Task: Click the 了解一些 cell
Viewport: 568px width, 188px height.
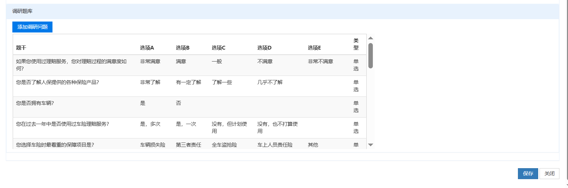Action: [222, 82]
